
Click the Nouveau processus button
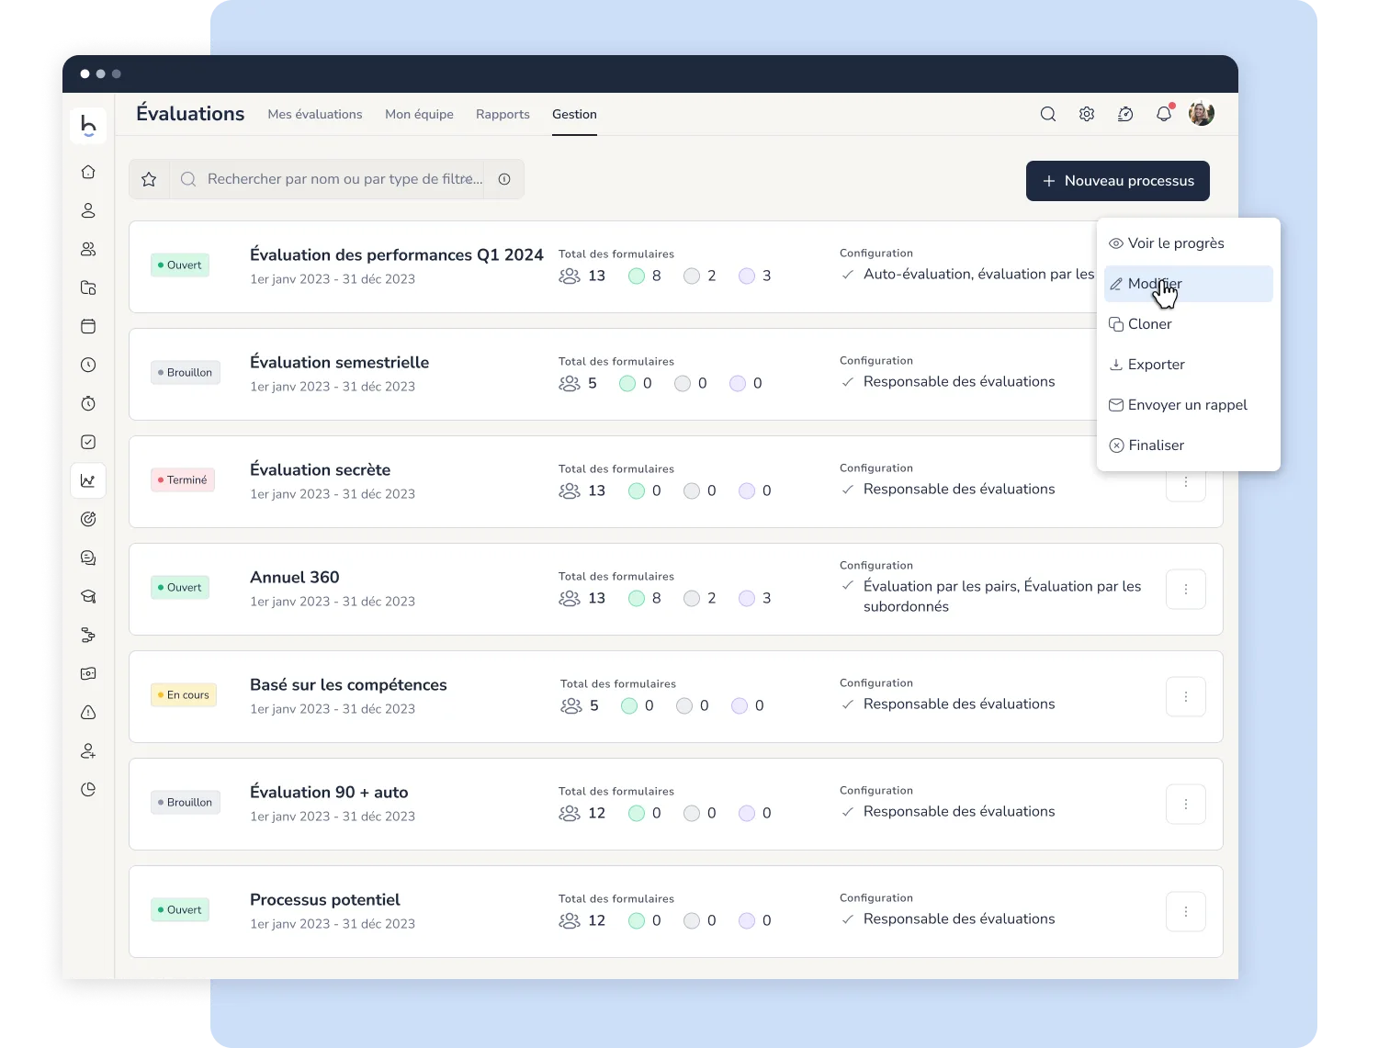click(x=1118, y=181)
